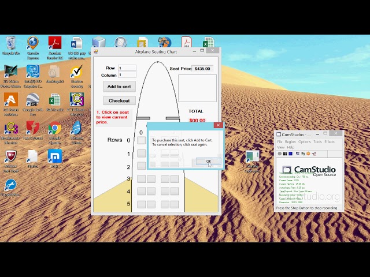
Task: Select seat in row 1 first column
Action: tap(142, 154)
